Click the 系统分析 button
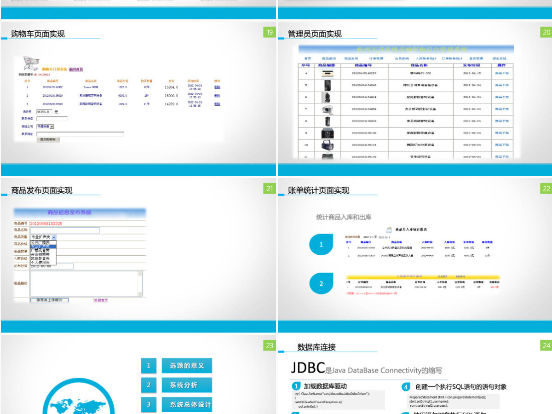 coord(187,385)
